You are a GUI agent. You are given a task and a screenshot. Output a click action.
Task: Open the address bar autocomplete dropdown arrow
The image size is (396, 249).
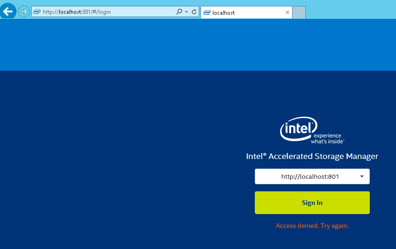coord(187,12)
